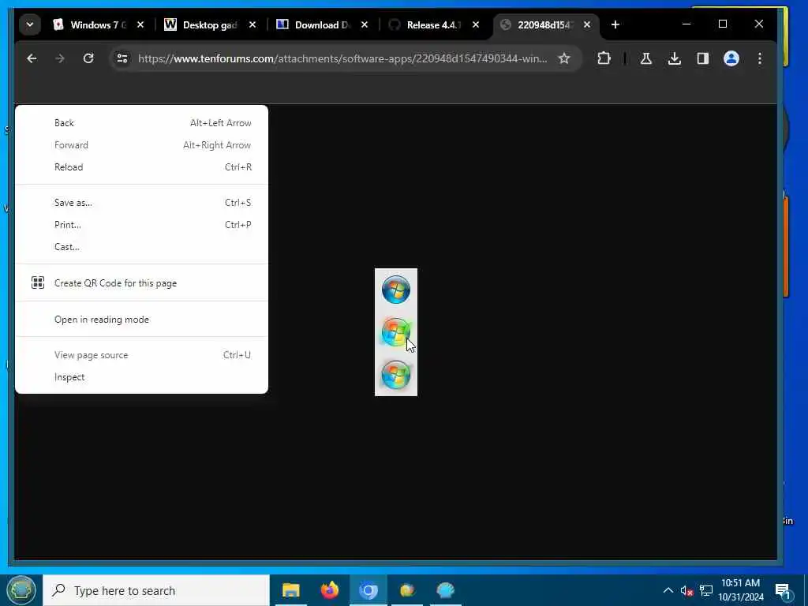Open the extensions puzzle icon
The image size is (808, 606).
pyautogui.click(x=604, y=58)
